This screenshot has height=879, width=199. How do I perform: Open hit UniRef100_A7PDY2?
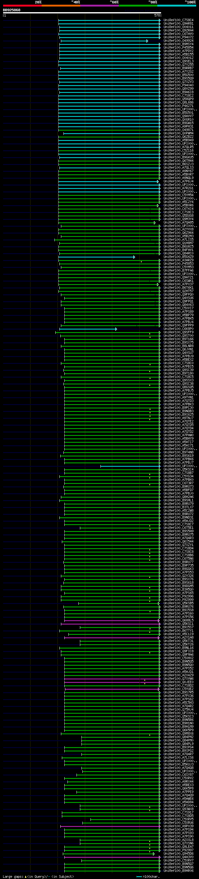178,51
